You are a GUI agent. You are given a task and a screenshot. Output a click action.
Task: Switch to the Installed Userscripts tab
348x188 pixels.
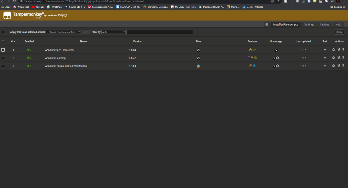286,25
